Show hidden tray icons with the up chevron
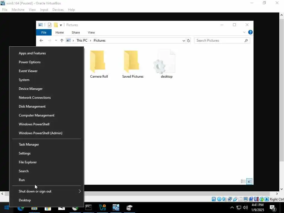This screenshot has height=213, width=284. click(x=232, y=207)
